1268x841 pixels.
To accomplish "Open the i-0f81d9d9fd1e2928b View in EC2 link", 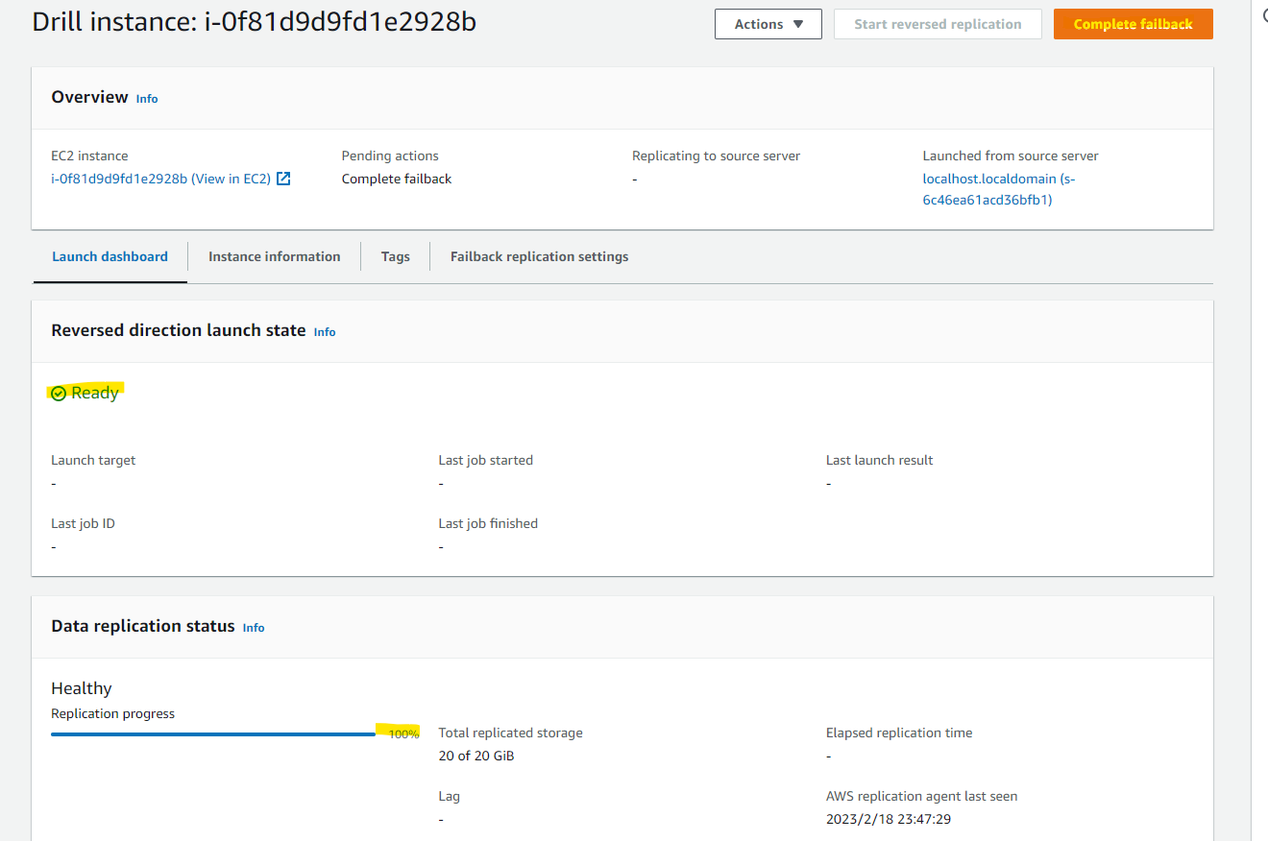I will tap(161, 179).
